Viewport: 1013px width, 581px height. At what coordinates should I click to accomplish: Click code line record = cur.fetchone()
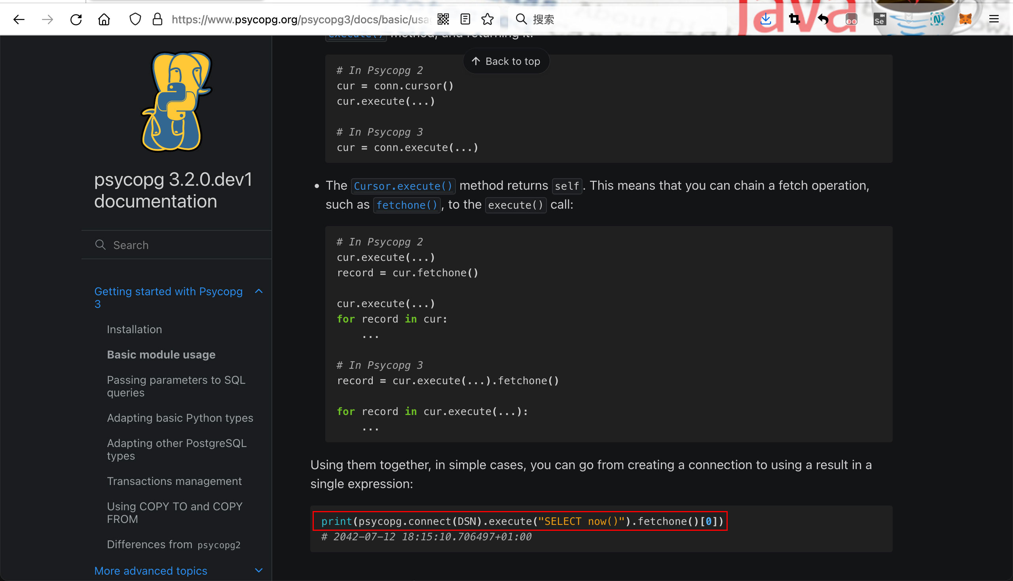408,273
